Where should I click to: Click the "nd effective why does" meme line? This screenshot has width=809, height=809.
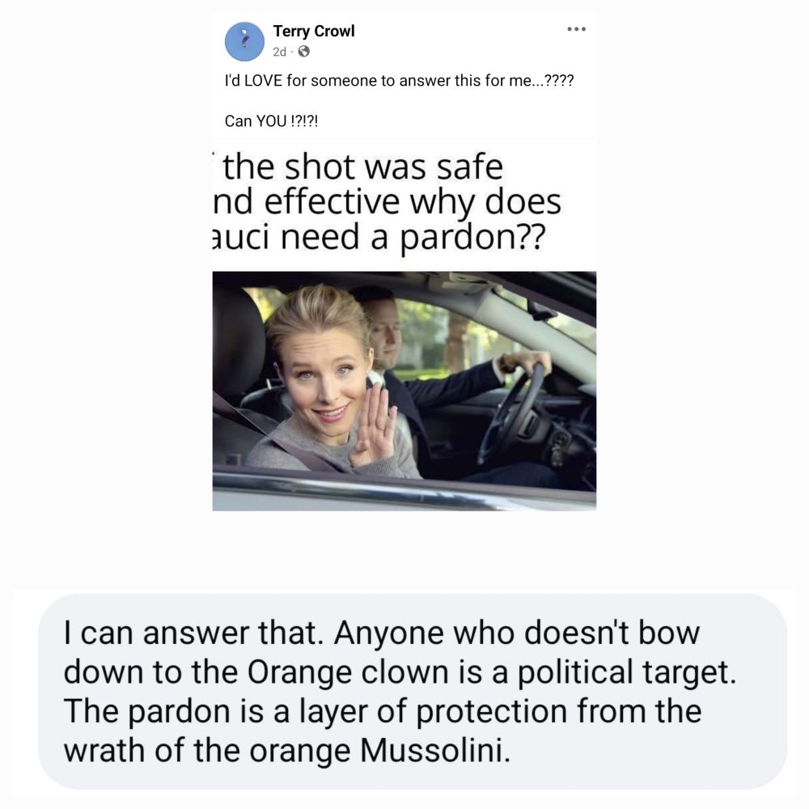387,201
